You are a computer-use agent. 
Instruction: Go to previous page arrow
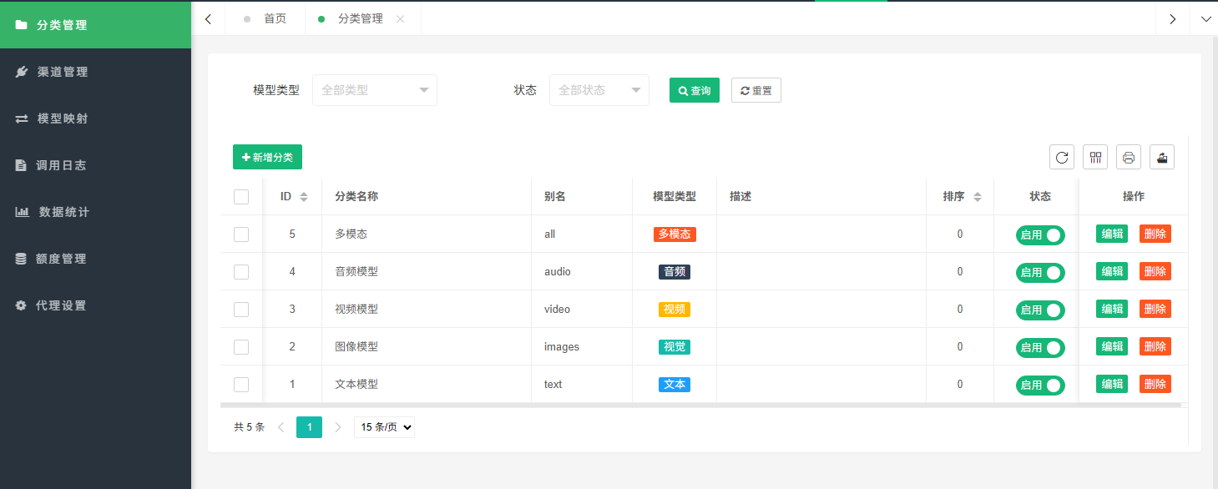click(280, 427)
